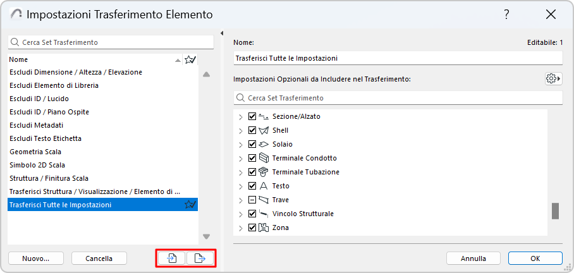This screenshot has width=574, height=273.
Task: Open the gear options menu button
Action: [553, 78]
